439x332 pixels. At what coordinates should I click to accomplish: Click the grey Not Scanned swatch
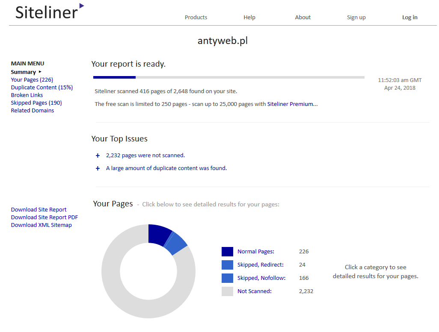coord(227,291)
